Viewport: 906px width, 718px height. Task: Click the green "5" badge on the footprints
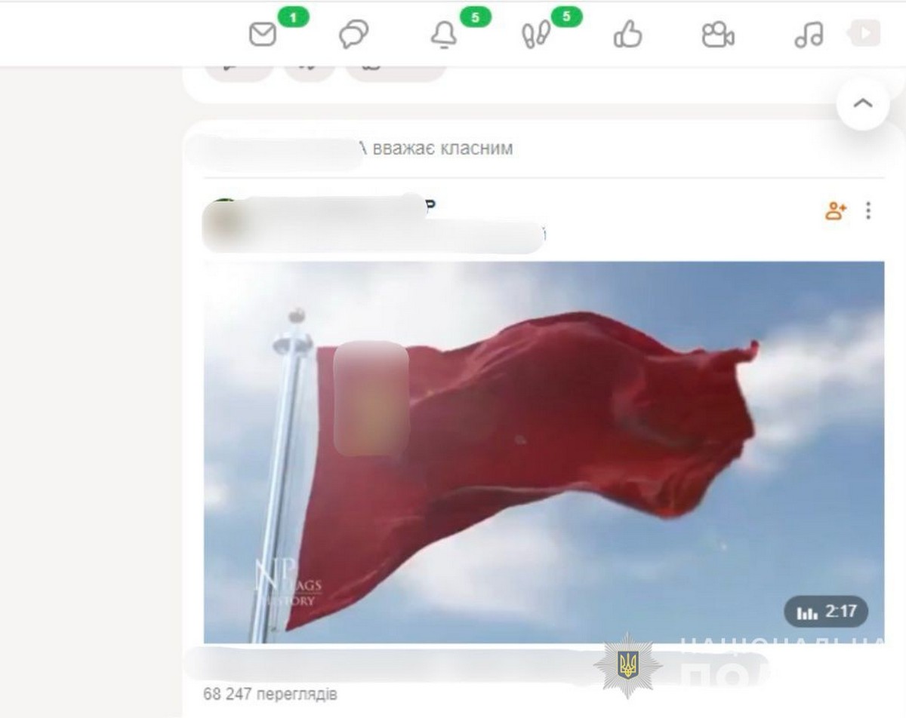tap(566, 17)
